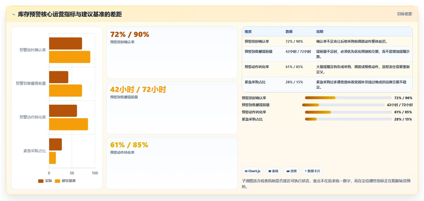424x201 pixels.
Task: Click progress row label 预警动作转化率
Action: pos(254,112)
